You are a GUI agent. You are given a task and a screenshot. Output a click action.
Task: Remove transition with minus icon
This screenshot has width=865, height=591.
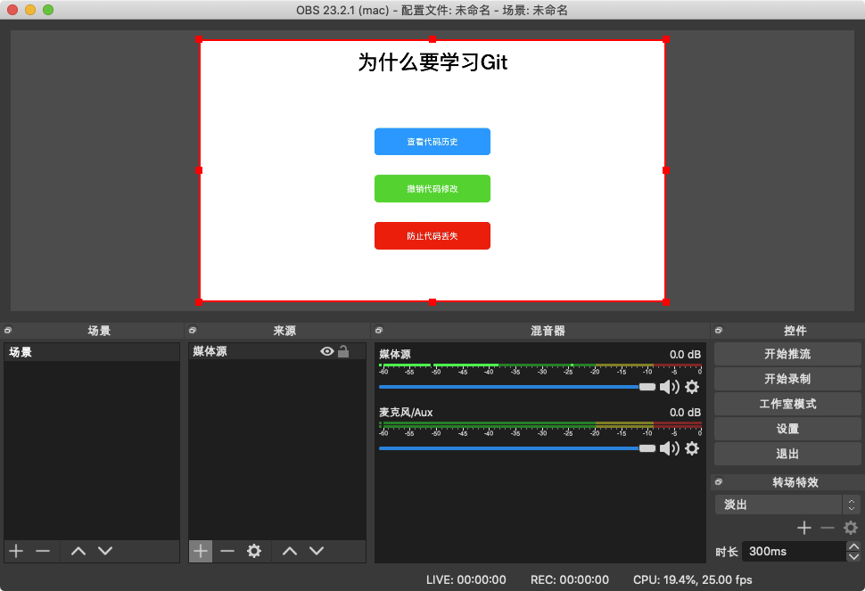click(x=828, y=528)
